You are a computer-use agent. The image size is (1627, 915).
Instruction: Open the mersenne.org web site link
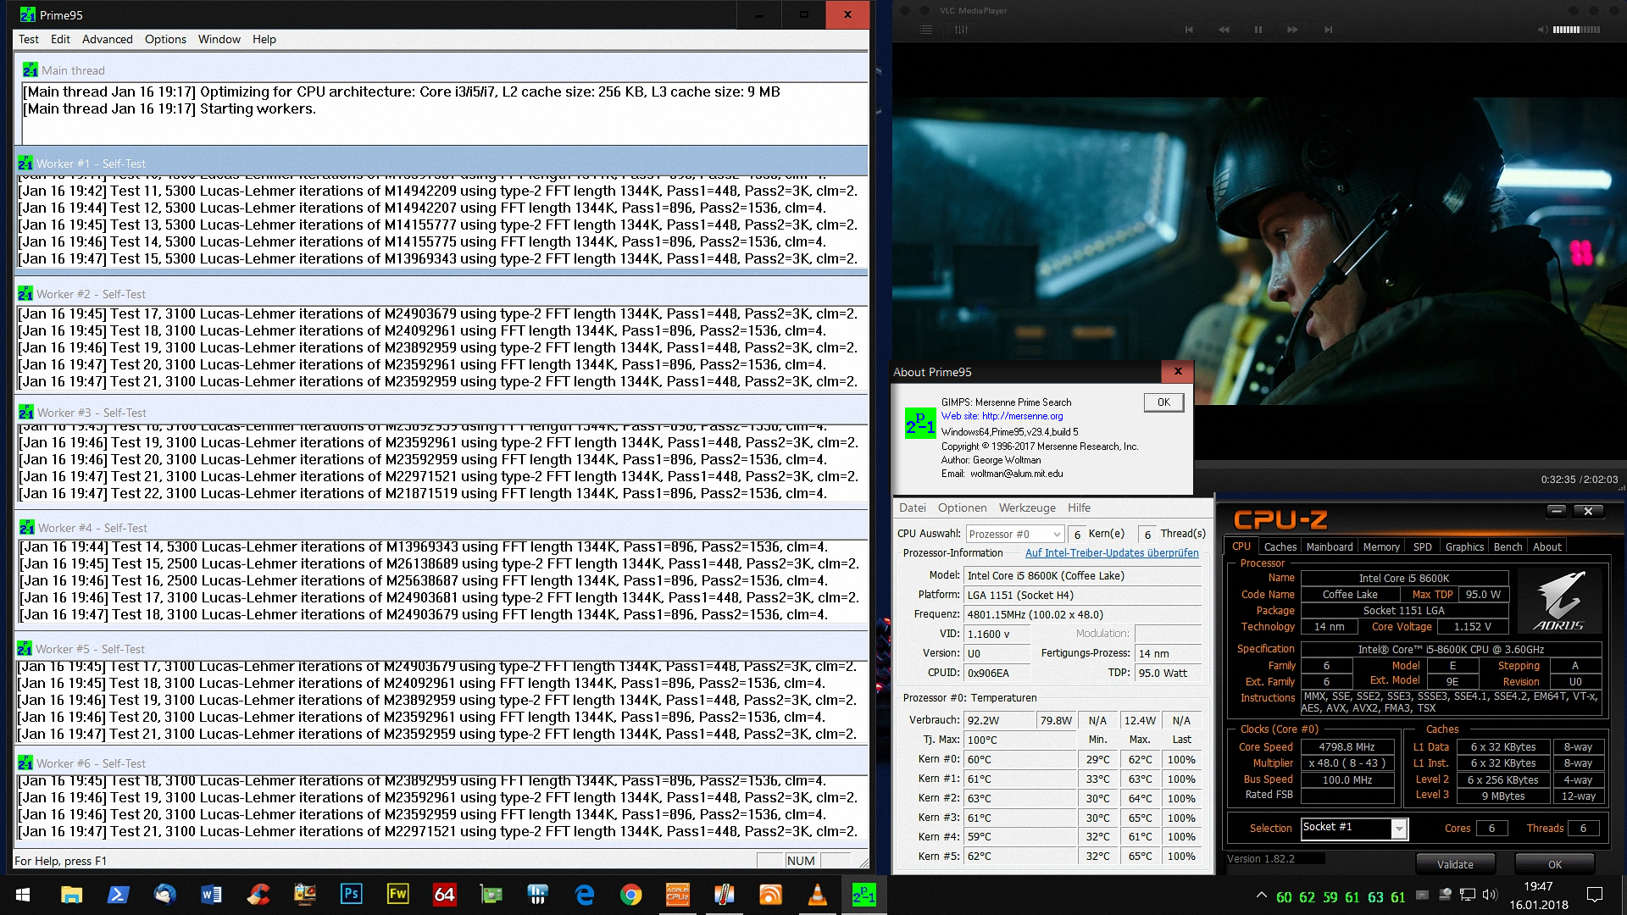(x=1021, y=416)
